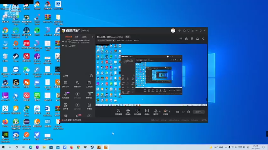Open the Windows Start menu
Screen dimensions: 268x150
(x=3, y=147)
